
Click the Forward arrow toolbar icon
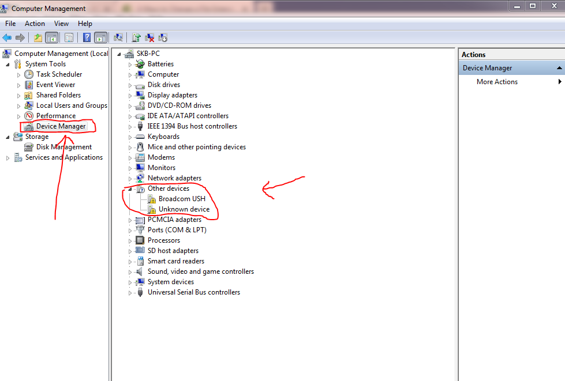20,37
